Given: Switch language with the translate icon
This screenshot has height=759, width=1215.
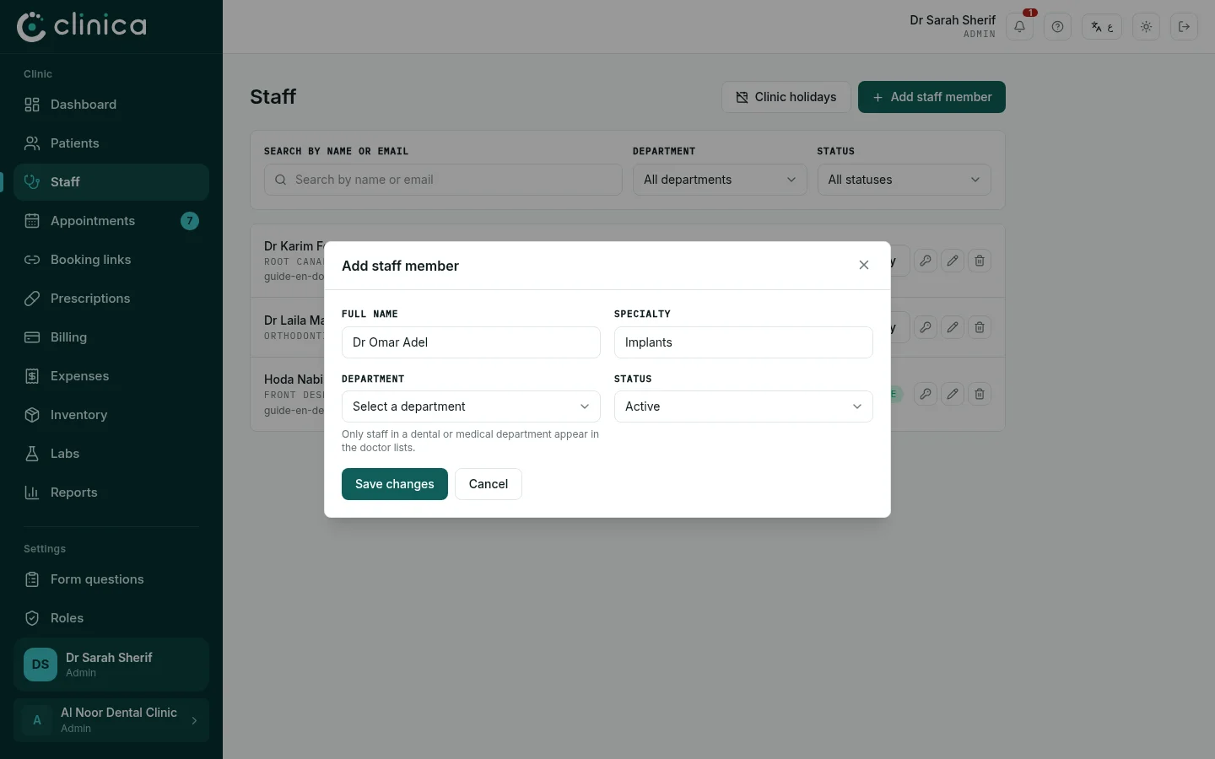Looking at the screenshot, I should pos(1102,27).
